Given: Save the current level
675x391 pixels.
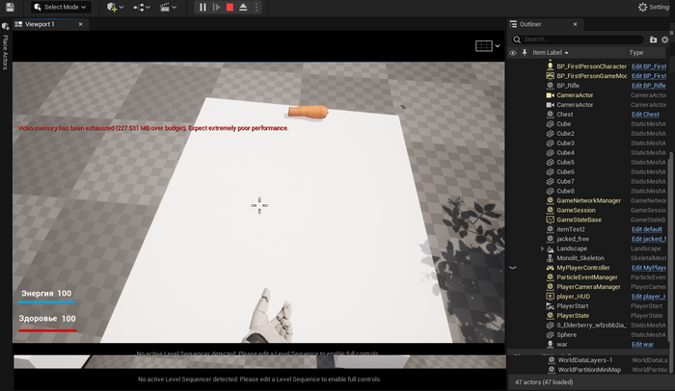Looking at the screenshot, I should pyautogui.click(x=10, y=7).
